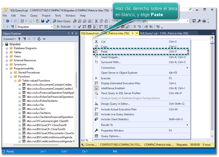This screenshot has height=157, width=219.
Task: Click the Activity Monitor icon in Object Explorer
Action: tap(44, 39)
